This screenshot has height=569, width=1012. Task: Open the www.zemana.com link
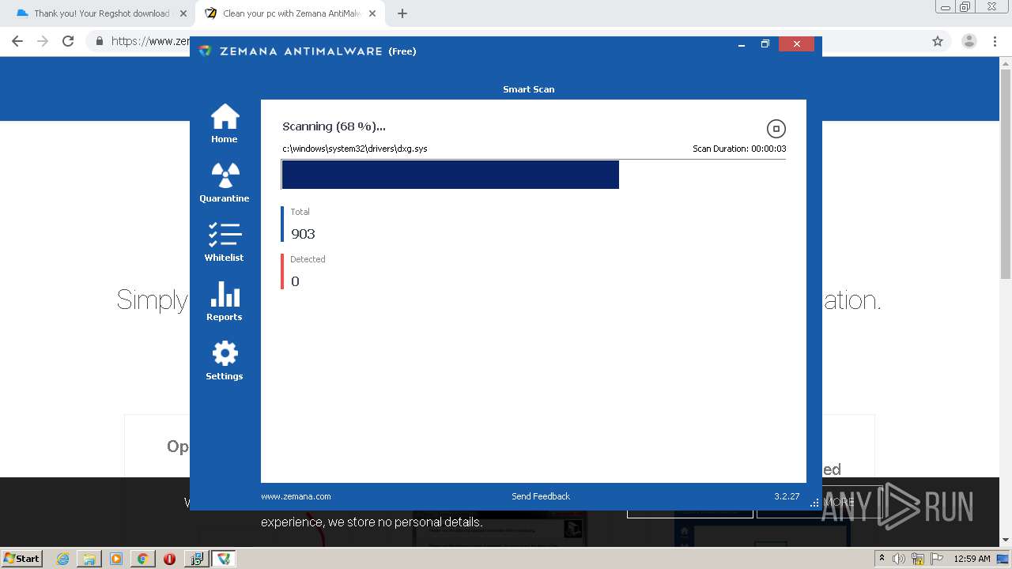click(x=296, y=496)
